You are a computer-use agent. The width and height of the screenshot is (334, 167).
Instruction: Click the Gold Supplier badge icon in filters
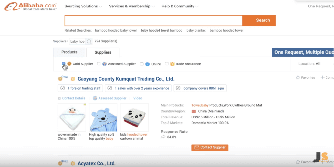coord(69,64)
